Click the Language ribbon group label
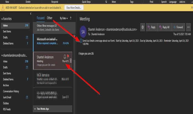The height and width of the screenshot is (114, 193). [x=173, y=2]
